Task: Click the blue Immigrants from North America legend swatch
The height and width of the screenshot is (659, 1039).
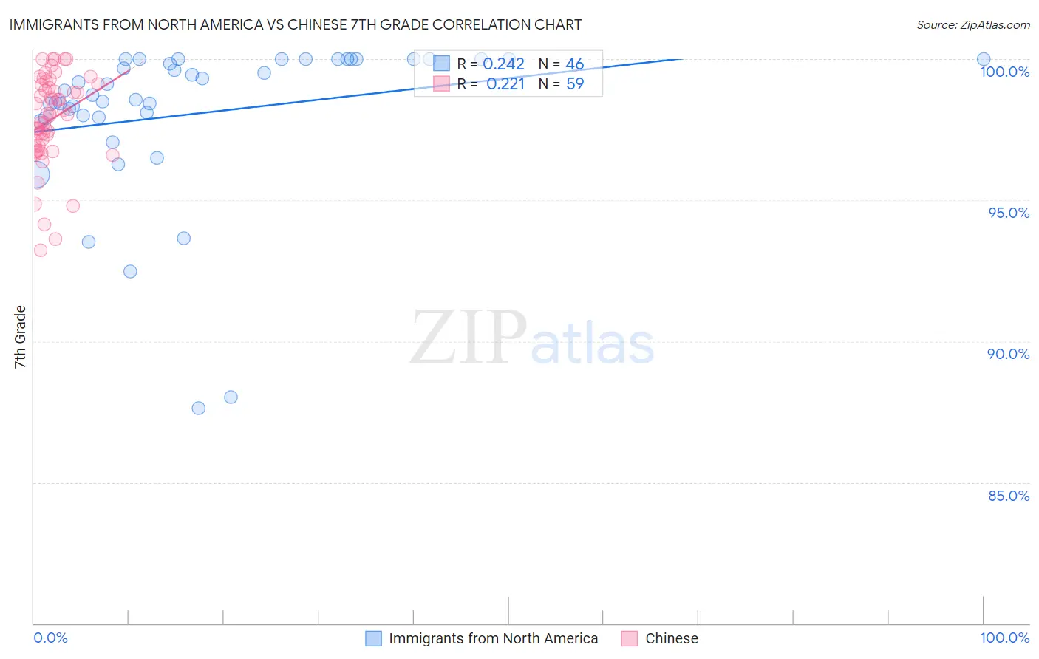Action: click(374, 638)
